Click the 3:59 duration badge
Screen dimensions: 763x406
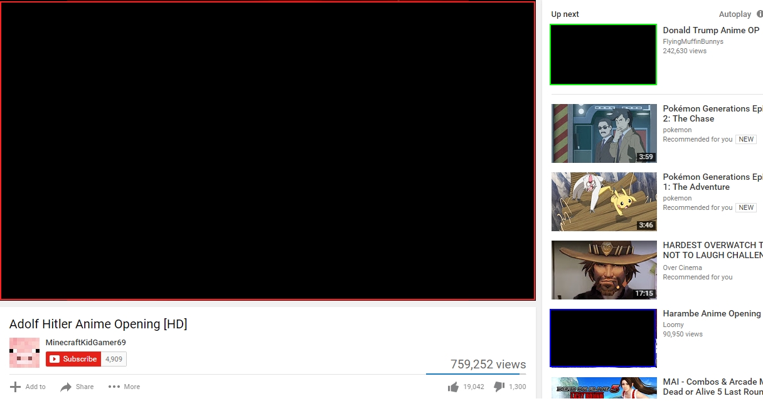646,157
